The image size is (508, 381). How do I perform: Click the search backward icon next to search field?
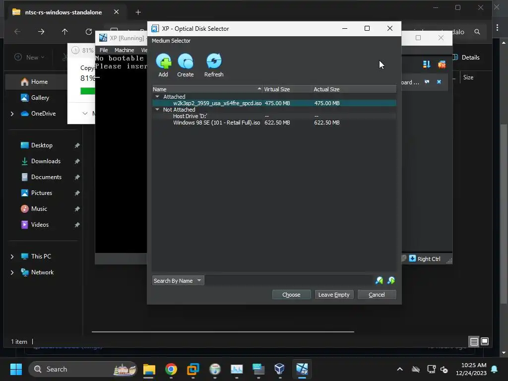pyautogui.click(x=379, y=281)
